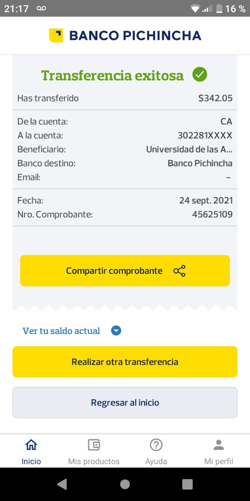Open the Ver tu saldo actual link

(61, 331)
